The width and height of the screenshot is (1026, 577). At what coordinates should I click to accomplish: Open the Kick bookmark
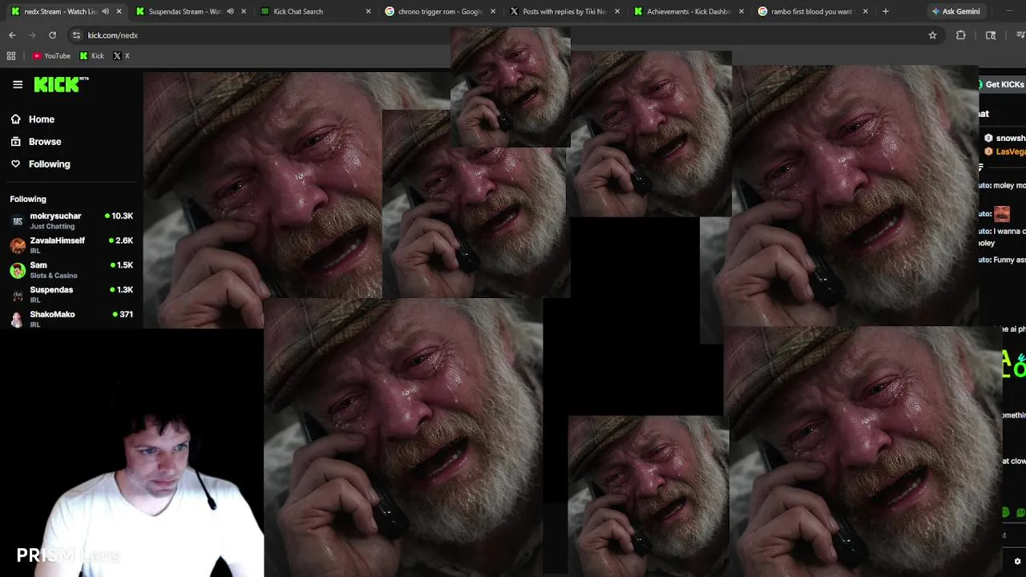tap(91, 56)
